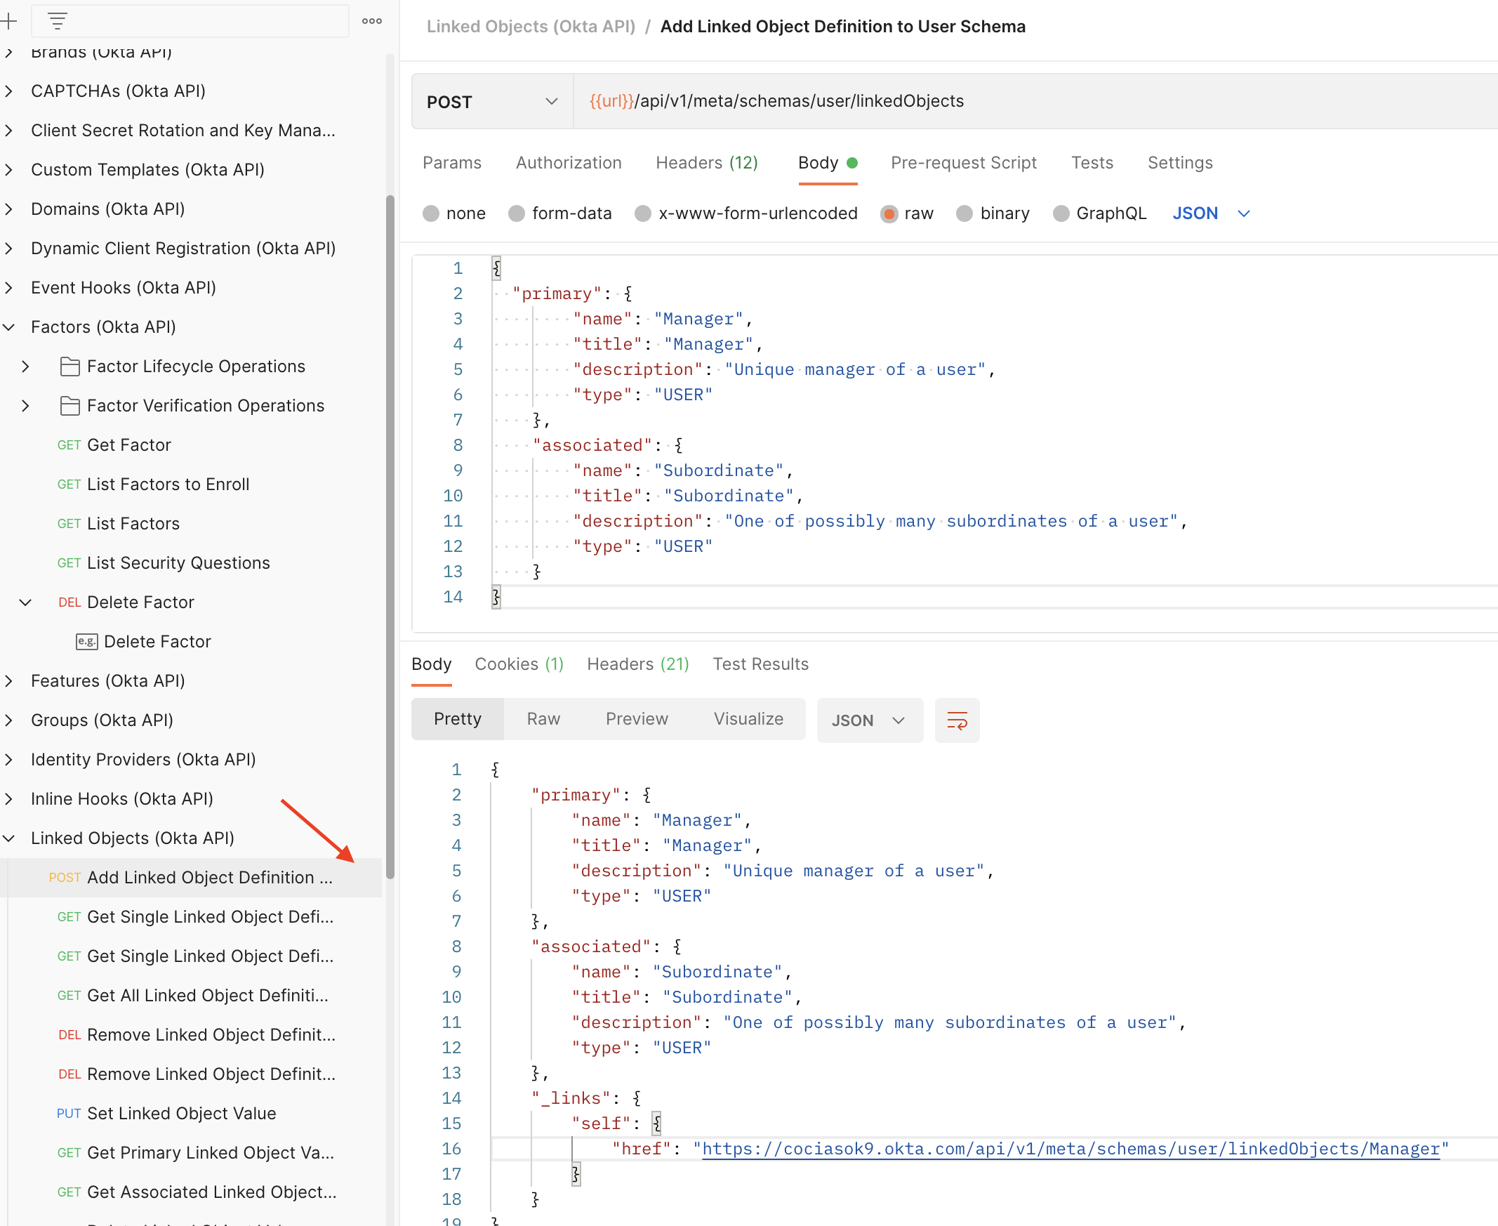Click the sidebar vertical scrollbar thumb
Image resolution: width=1498 pixels, height=1226 pixels.
(390, 536)
